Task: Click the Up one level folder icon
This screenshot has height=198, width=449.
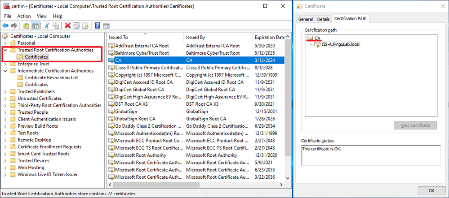Action: 26,26
